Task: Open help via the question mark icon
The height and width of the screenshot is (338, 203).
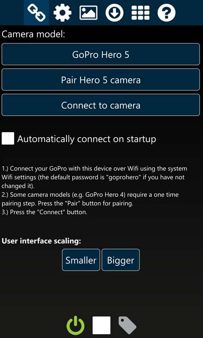Action: (167, 13)
